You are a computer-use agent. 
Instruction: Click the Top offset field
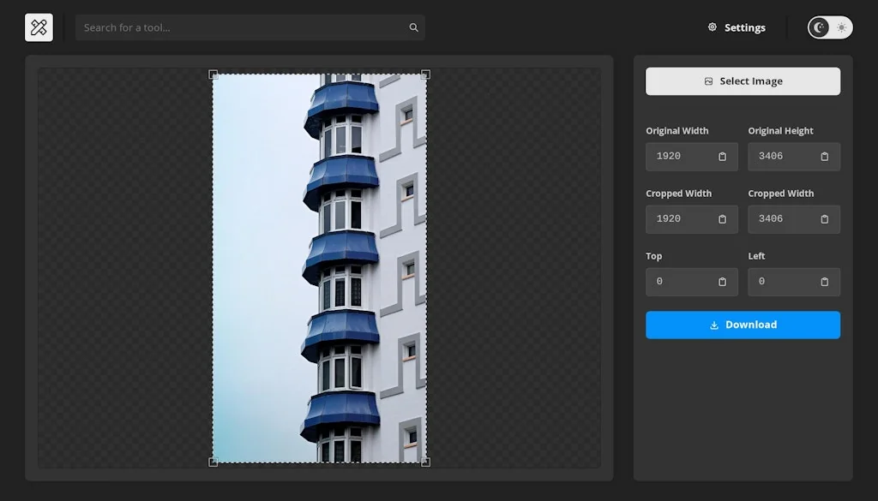coord(692,282)
